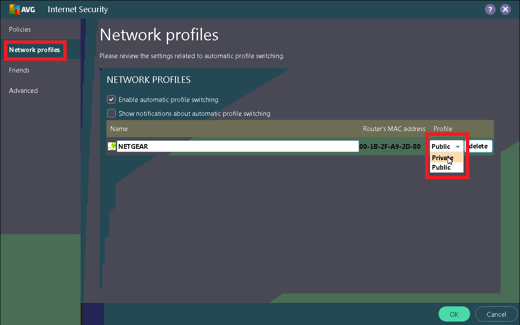Delete the NETGEAR network profile
This screenshot has width=520, height=325.
479,146
